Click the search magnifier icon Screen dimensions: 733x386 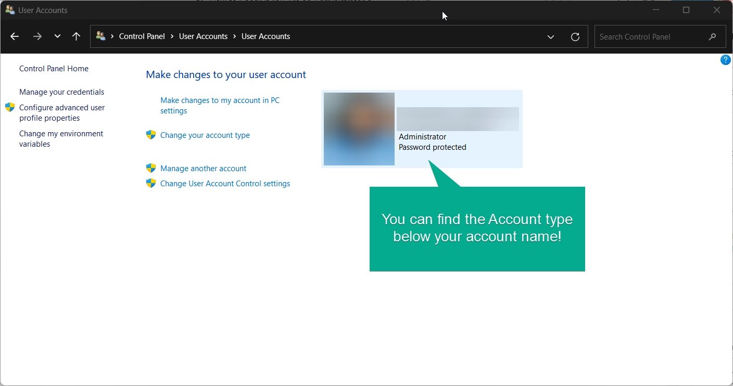(713, 37)
